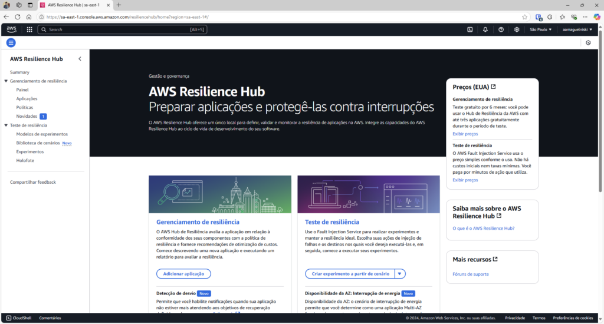Open Modelos de experimentos in sidebar
The image size is (604, 324).
tap(42, 134)
